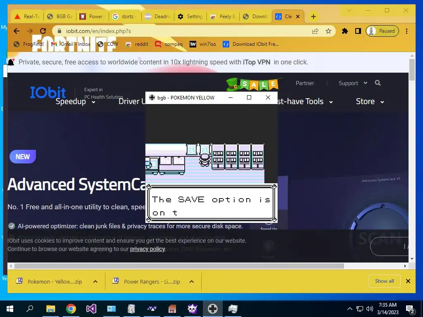
Task: Click the share icon in the address bar
Action: (315, 31)
